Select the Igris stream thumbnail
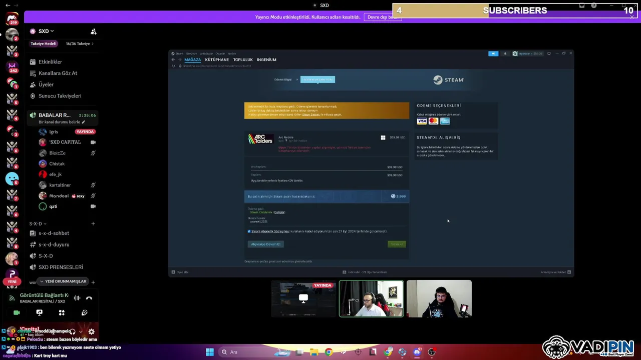 point(303,299)
